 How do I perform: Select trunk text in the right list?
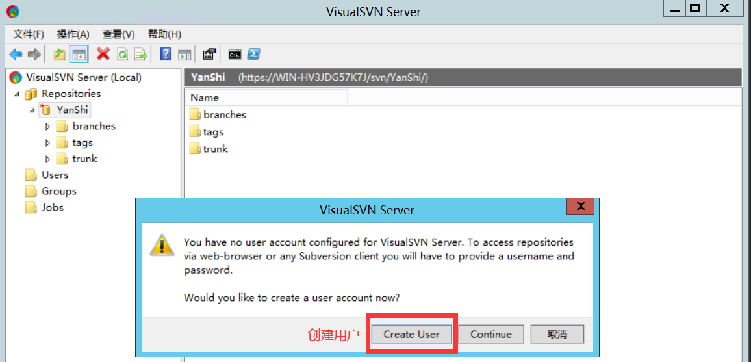tap(216, 149)
